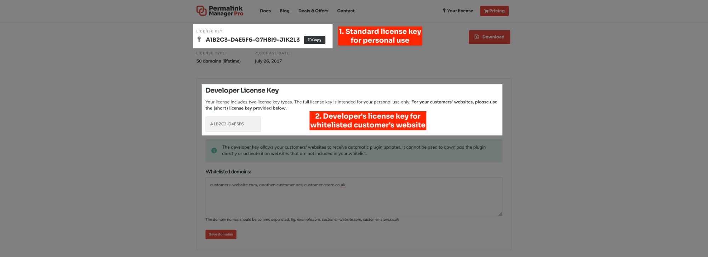Click the two license key types description
This screenshot has height=257, width=708.
tap(351, 105)
